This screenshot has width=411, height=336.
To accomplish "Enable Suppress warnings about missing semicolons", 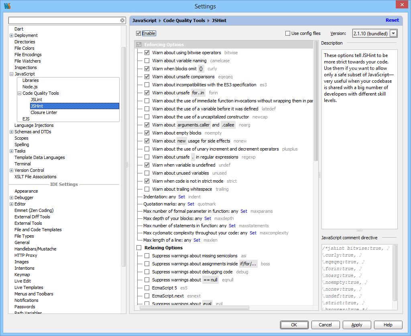I will [147, 256].
